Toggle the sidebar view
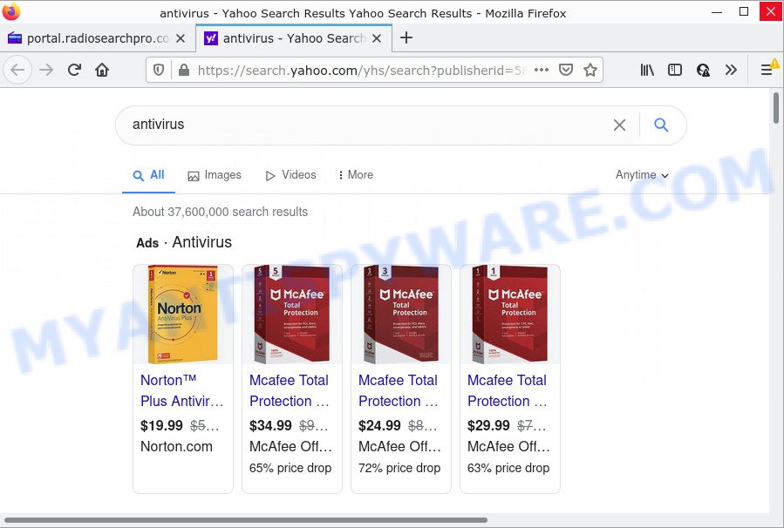 (x=674, y=70)
